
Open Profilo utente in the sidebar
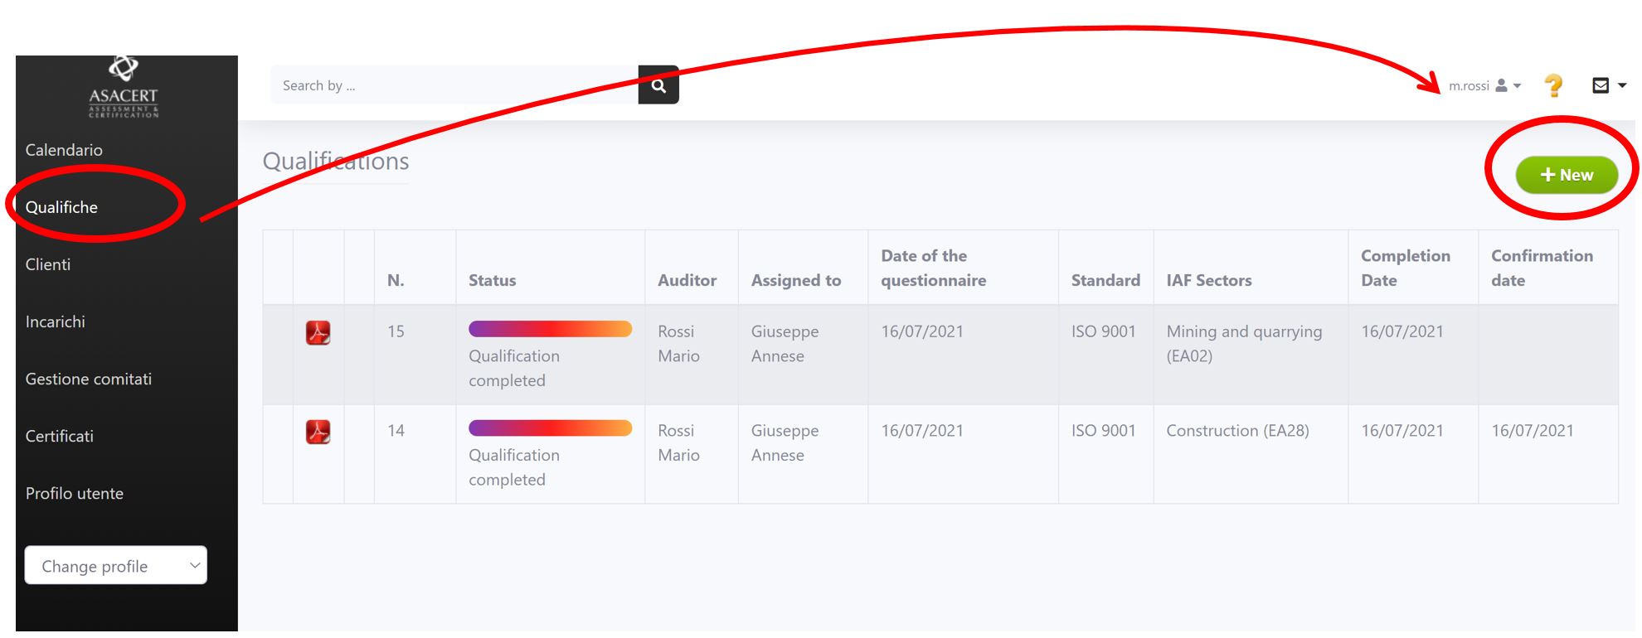[x=75, y=493]
